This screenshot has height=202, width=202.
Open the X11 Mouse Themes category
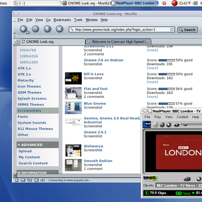tap(35, 129)
